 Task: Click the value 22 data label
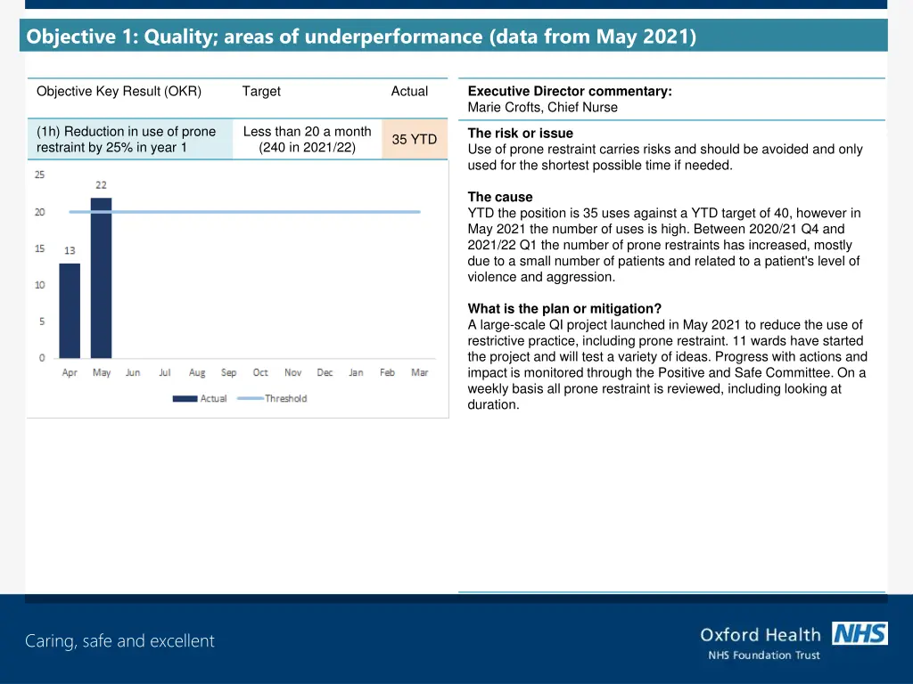point(101,185)
